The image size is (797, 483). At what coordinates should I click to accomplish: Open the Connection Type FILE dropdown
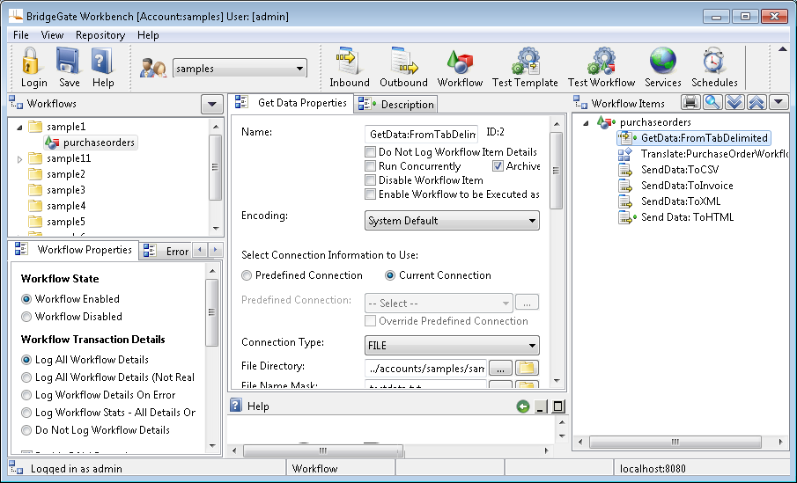tap(452, 346)
